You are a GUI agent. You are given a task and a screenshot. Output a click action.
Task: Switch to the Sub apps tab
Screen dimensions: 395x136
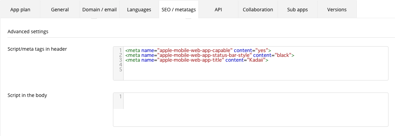297,10
